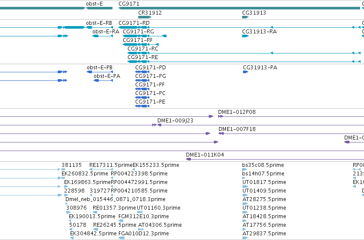Select BAC clone DME1-007F18
Viewport: 364px width, 240px height.
[237, 129]
